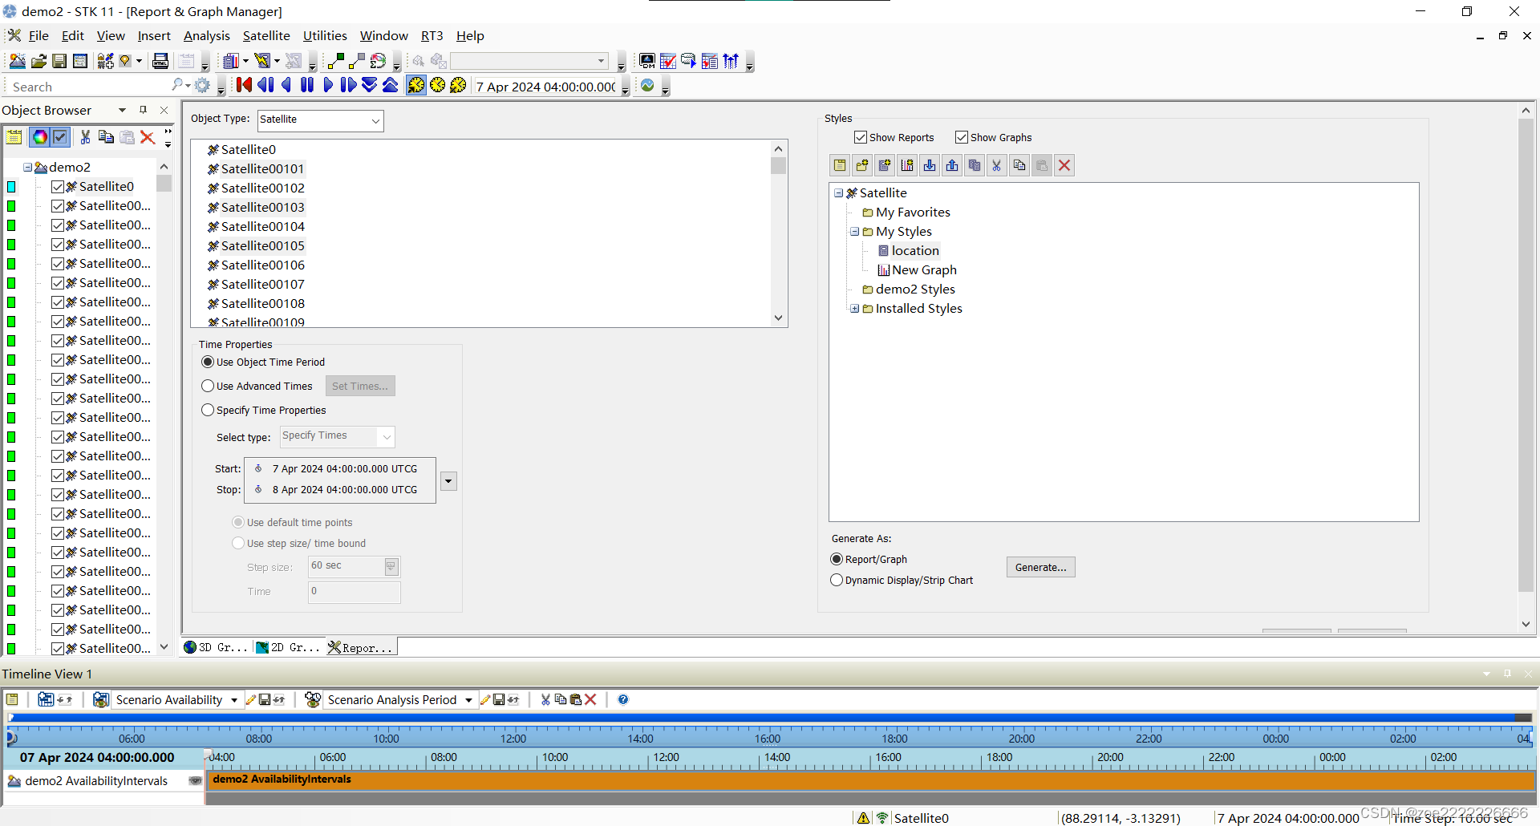Collapse the My Styles folder
Image resolution: width=1540 pixels, height=826 pixels.
coord(855,231)
